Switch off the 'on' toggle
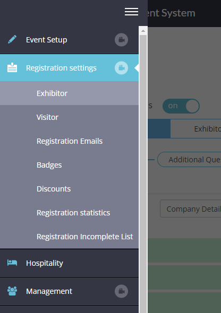Image resolution: width=221 pixels, height=313 pixels. [x=181, y=106]
